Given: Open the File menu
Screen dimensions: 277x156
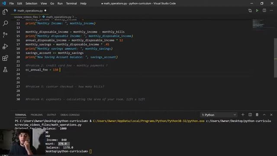Looking at the screenshot, I should (12, 3).
